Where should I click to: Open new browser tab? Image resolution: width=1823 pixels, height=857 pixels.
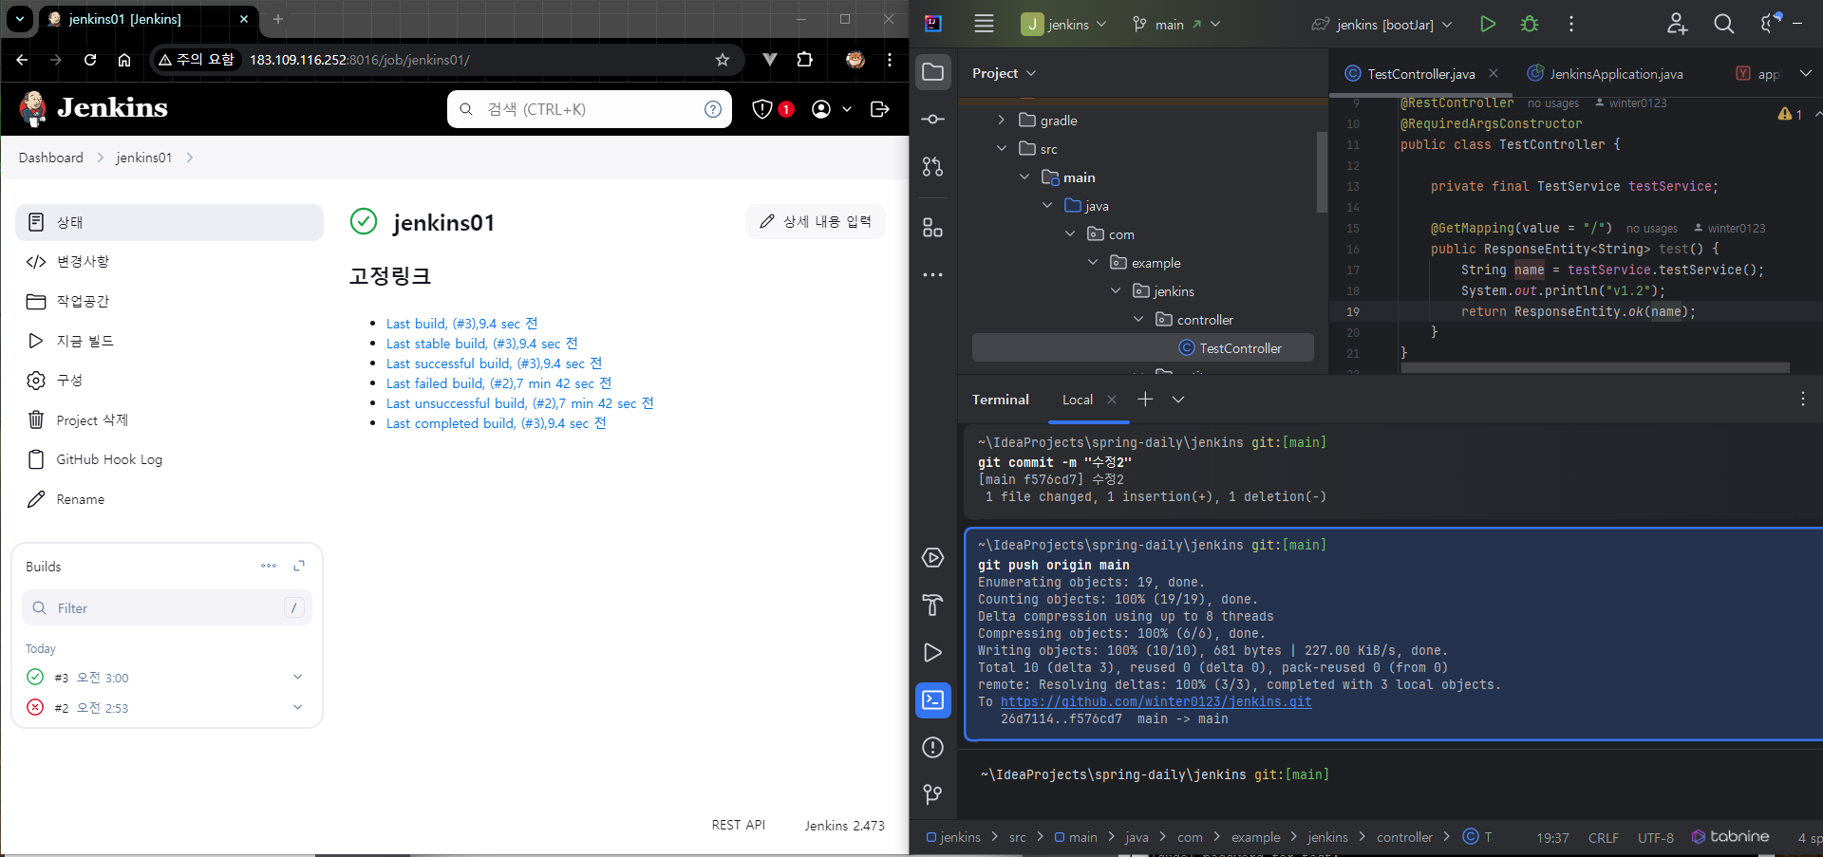tap(278, 19)
